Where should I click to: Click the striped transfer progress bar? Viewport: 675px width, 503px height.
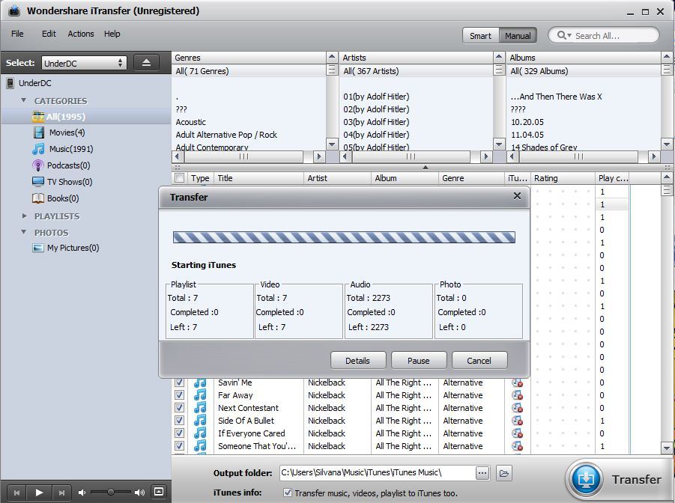[x=344, y=237]
